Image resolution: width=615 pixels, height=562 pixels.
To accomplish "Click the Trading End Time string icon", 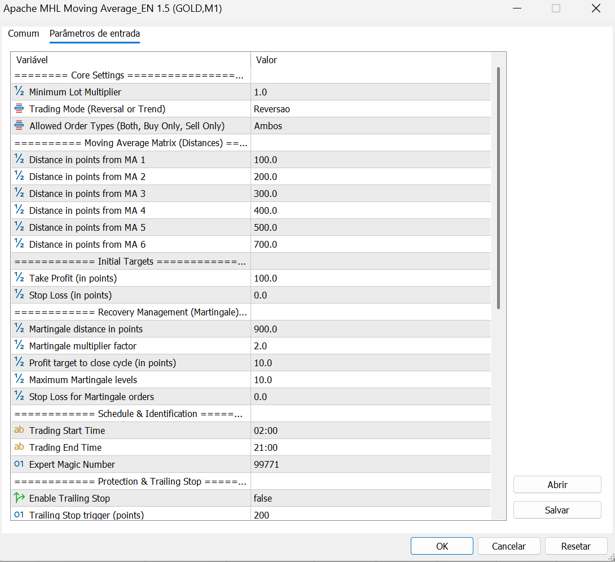I will coord(19,447).
